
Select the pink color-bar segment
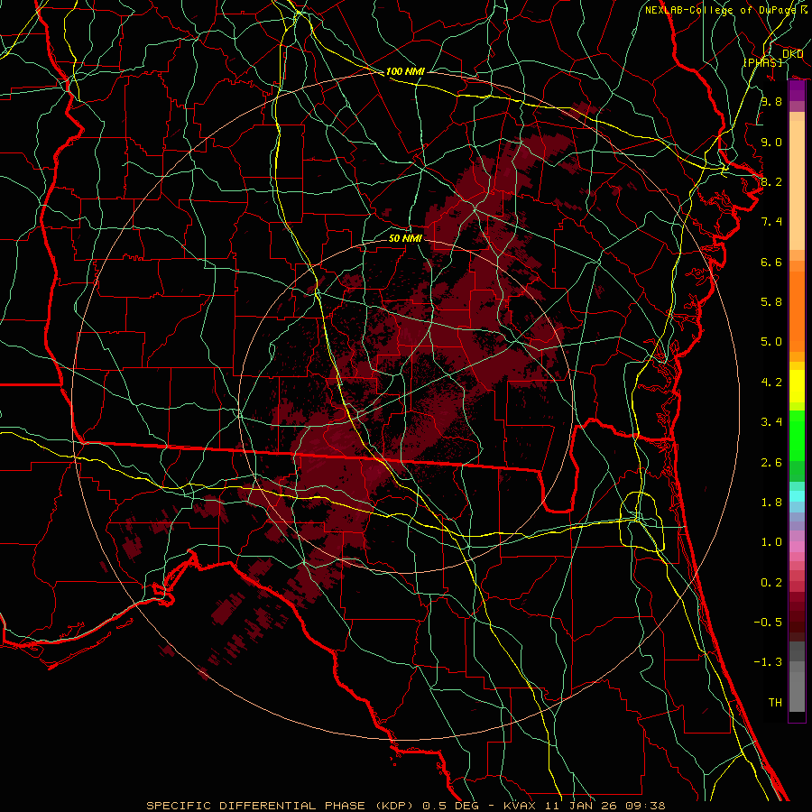point(797,547)
